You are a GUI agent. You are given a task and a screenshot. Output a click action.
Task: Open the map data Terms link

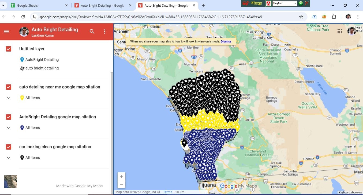coord(167,192)
